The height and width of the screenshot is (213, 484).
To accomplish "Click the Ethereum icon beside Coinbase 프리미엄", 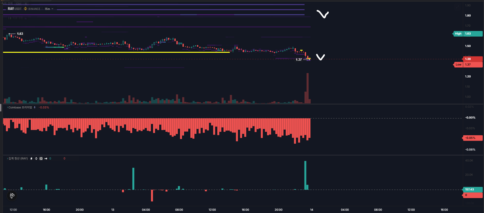I will 35,108.
